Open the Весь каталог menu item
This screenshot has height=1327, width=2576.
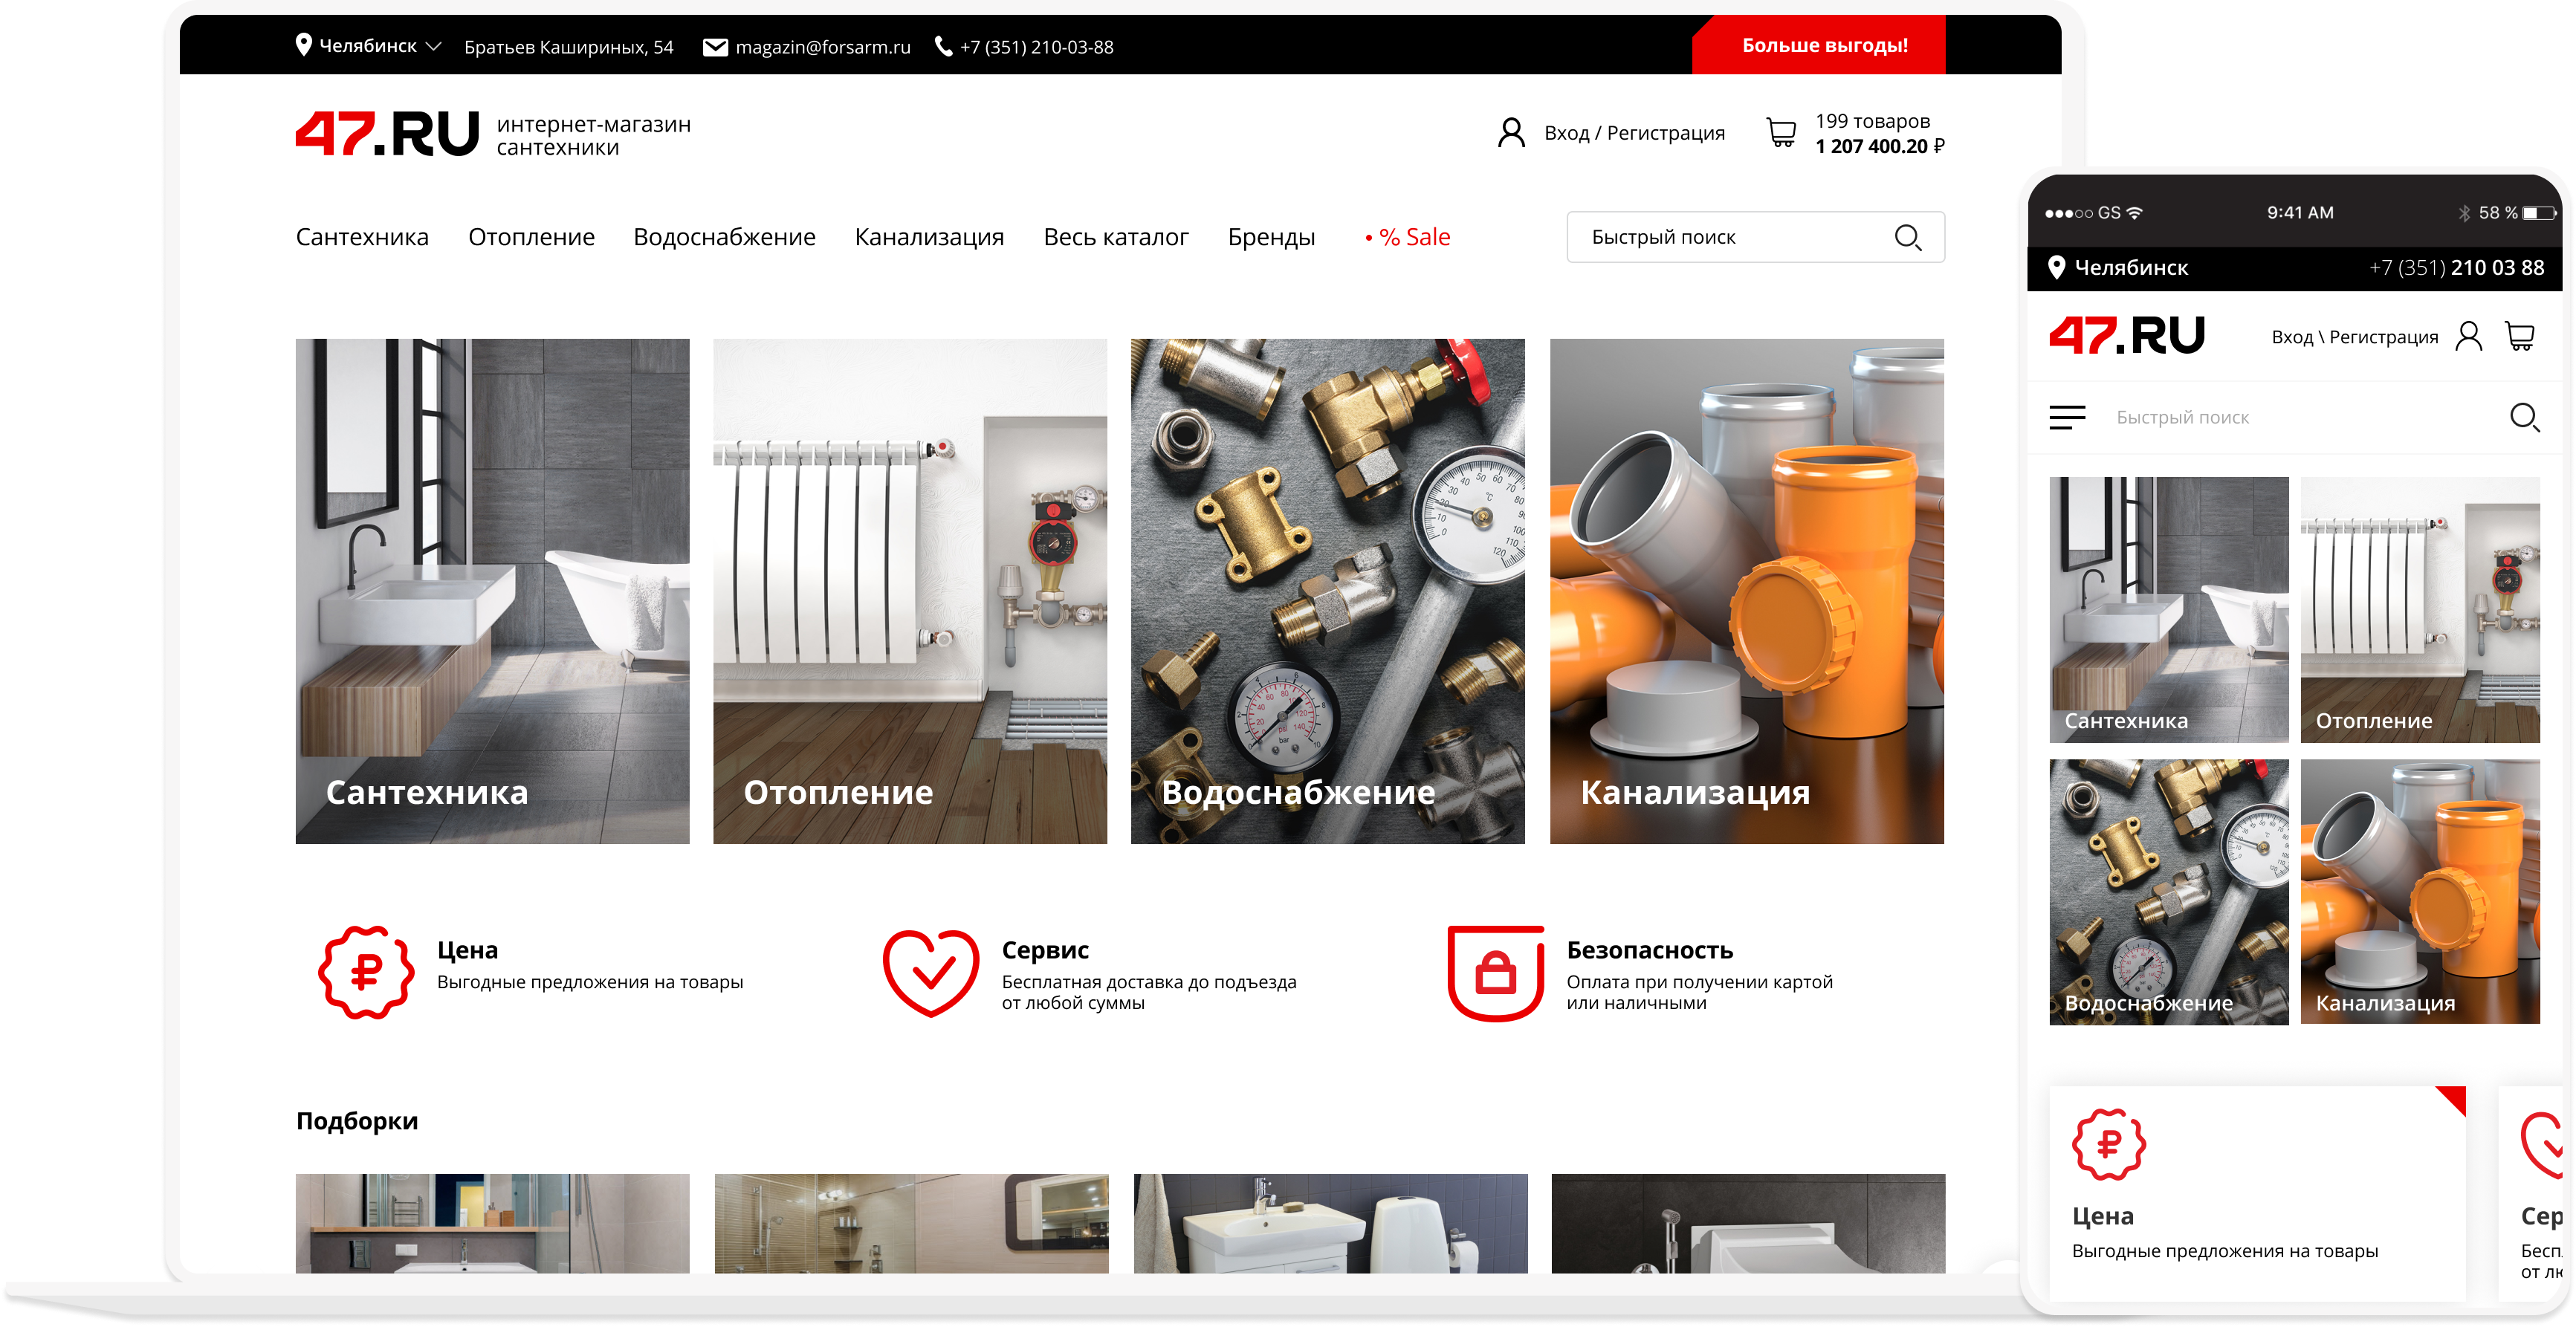1115,237
